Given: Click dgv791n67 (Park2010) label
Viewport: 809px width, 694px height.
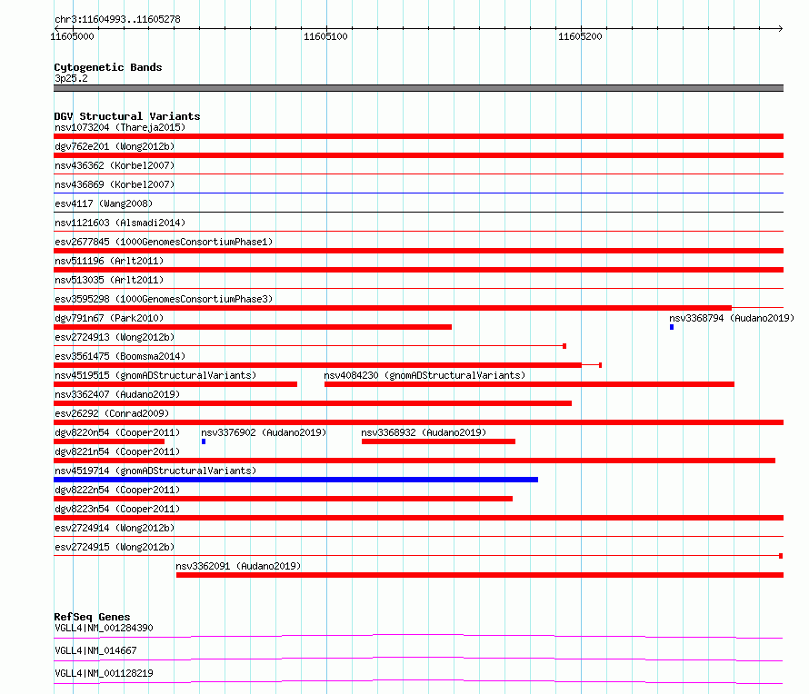Looking at the screenshot, I should click(x=109, y=318).
